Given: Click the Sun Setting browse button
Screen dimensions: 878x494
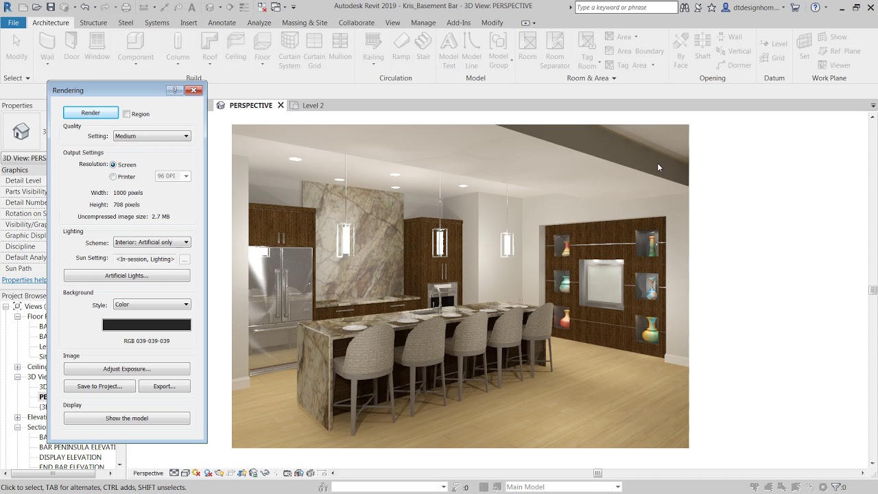Looking at the screenshot, I should (x=185, y=259).
